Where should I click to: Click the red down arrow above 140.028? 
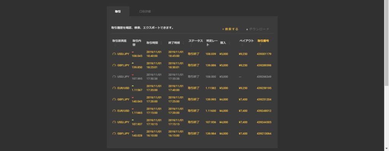tap(133, 132)
